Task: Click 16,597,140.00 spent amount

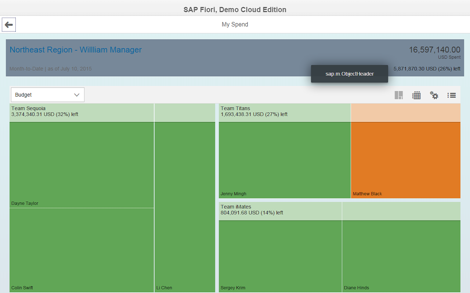Action: pos(435,50)
